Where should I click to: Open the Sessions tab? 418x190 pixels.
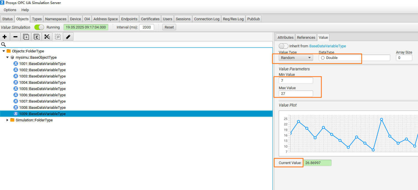pyautogui.click(x=183, y=19)
